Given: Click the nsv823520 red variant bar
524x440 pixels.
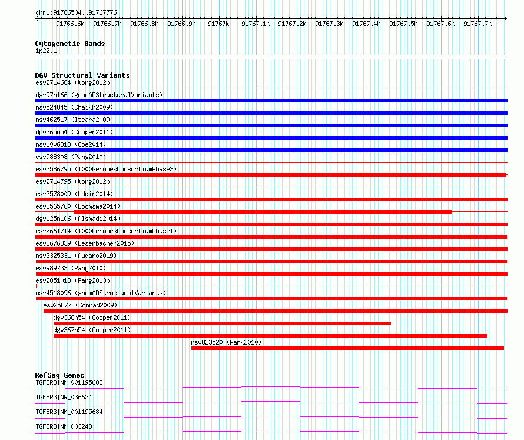Looking at the screenshot, I should (x=347, y=348).
